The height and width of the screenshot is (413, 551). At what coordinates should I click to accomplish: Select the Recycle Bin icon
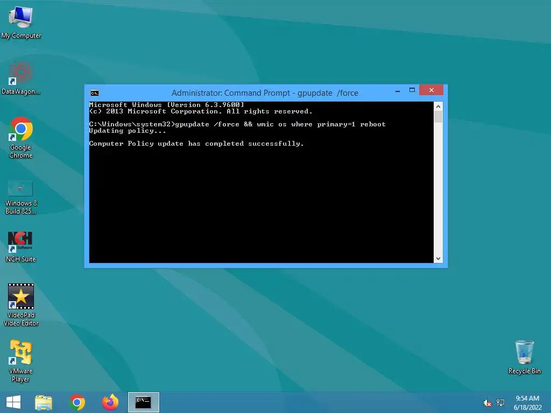524,357
